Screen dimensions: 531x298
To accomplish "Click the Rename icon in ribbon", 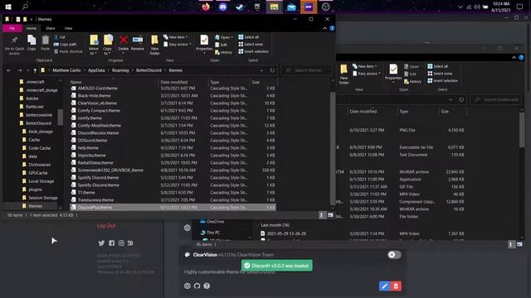I will point(138,40).
